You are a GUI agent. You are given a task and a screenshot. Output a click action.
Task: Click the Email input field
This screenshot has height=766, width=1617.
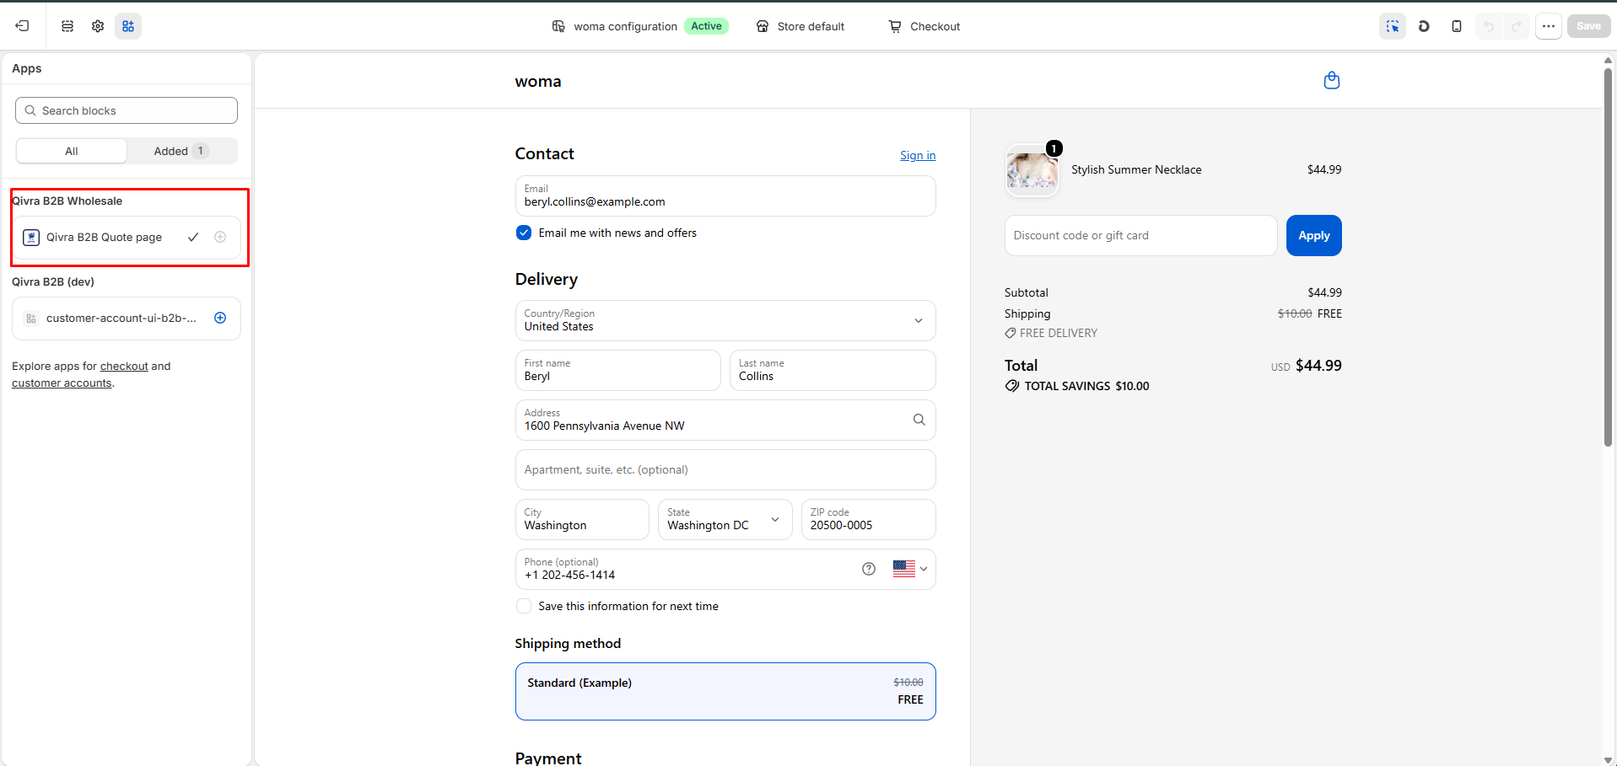click(725, 196)
